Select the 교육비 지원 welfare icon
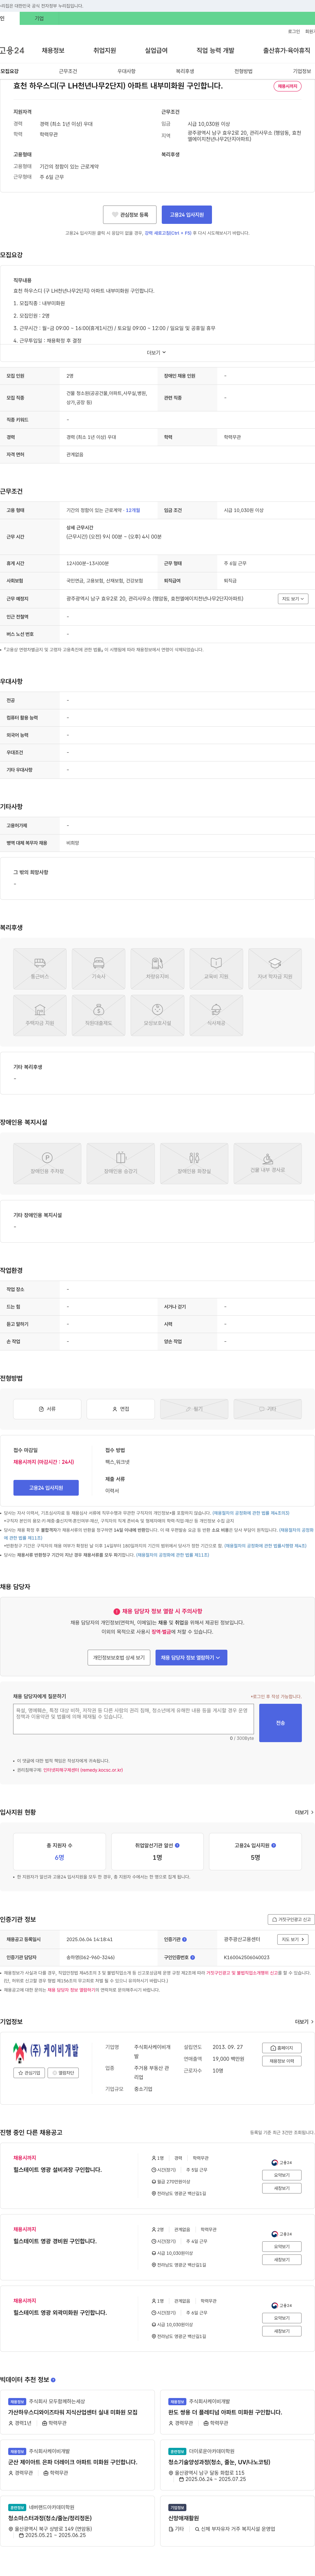The height and width of the screenshot is (2576, 315). [216, 969]
